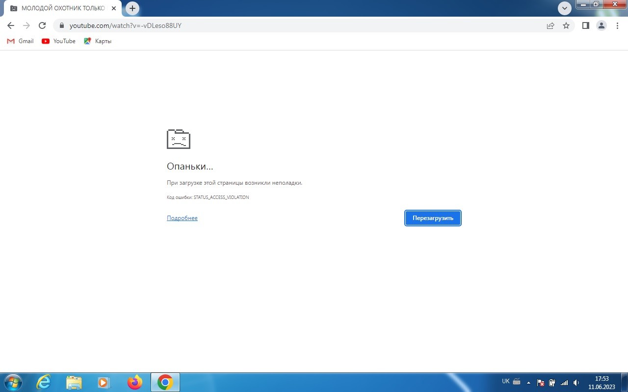Click the forward navigation arrow
Viewport: 628px width, 392px height.
point(26,25)
